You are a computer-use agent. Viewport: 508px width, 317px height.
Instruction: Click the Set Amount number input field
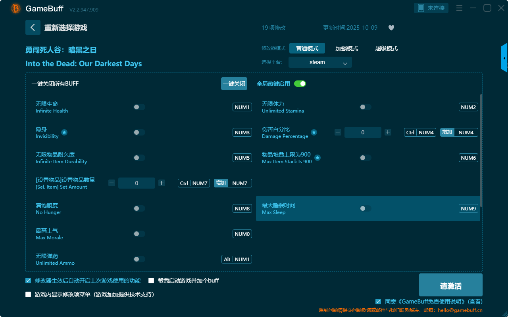pyautogui.click(x=137, y=183)
